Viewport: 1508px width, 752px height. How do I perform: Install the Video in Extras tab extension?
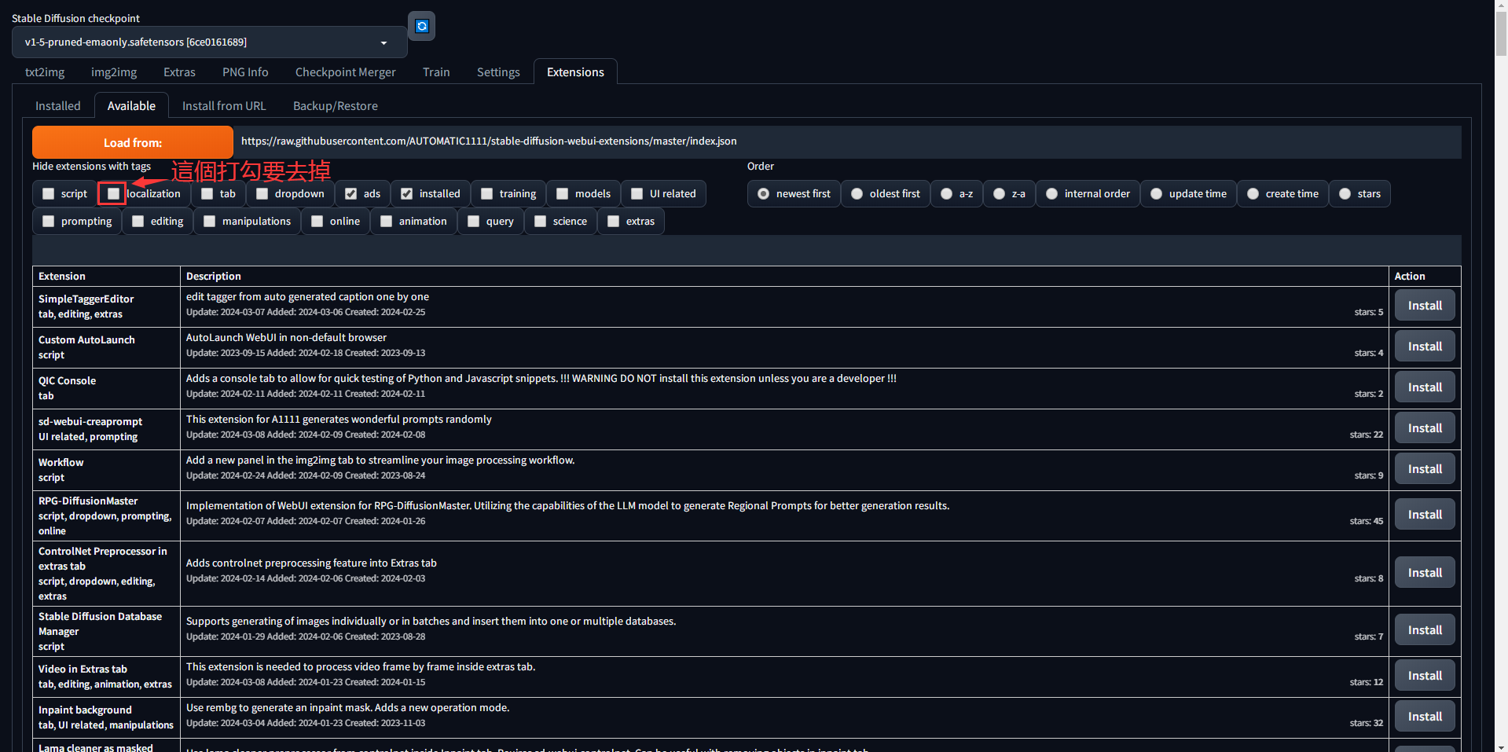pos(1425,676)
